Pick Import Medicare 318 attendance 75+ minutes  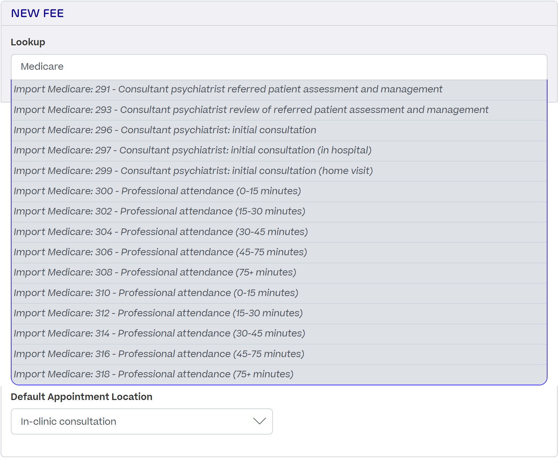pos(279,375)
